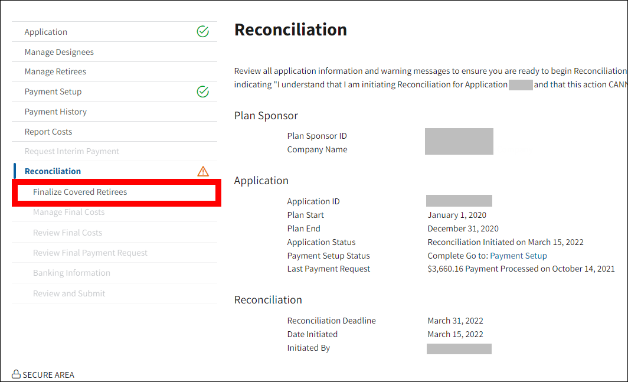The height and width of the screenshot is (382, 628).
Task: Select the Review Final Costs step
Action: click(67, 233)
